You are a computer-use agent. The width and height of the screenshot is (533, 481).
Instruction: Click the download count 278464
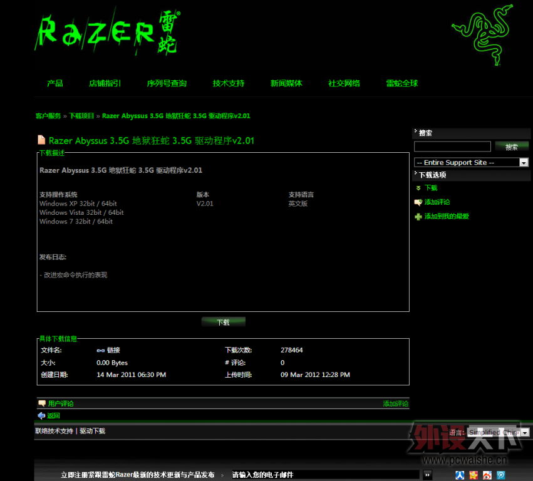[292, 350]
